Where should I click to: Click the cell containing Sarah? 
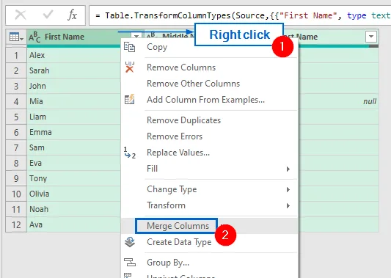[74, 70]
